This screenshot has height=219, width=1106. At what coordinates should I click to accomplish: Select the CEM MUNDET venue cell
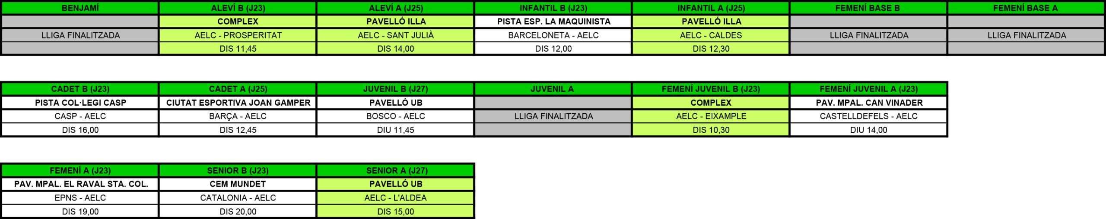point(238,184)
